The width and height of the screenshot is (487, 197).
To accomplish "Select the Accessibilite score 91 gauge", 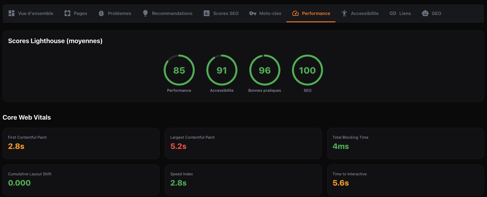I will click(x=222, y=70).
